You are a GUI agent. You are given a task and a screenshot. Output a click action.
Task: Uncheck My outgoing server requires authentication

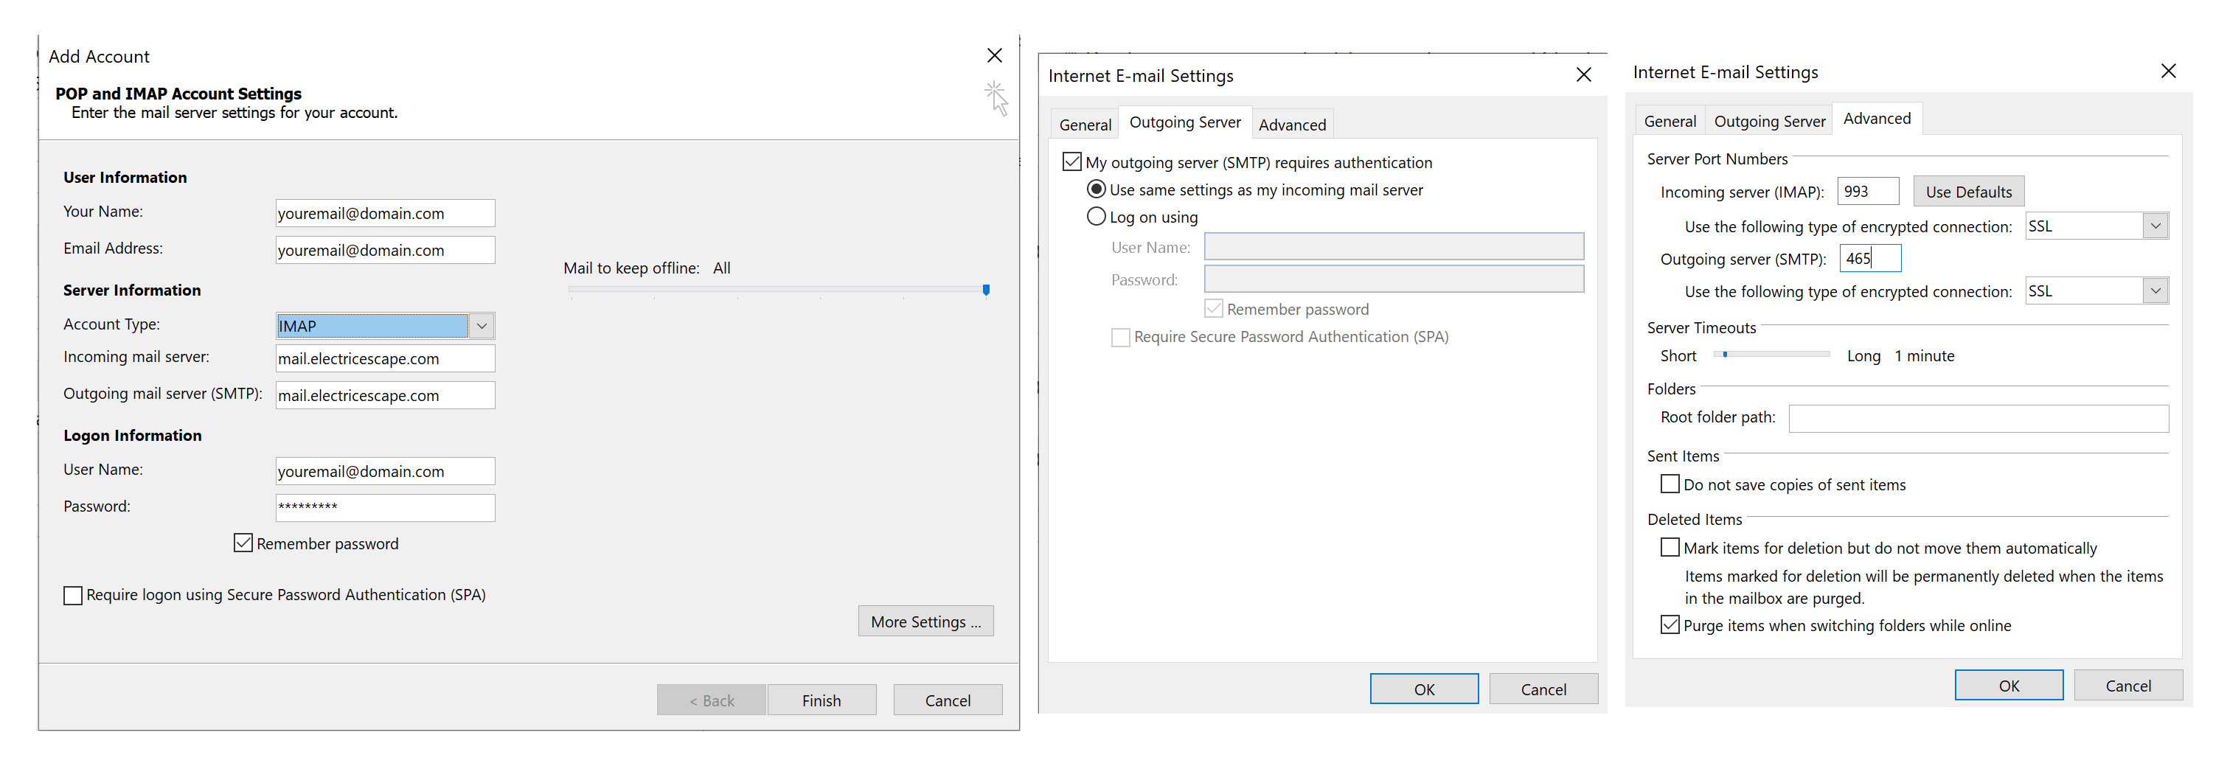(1071, 161)
